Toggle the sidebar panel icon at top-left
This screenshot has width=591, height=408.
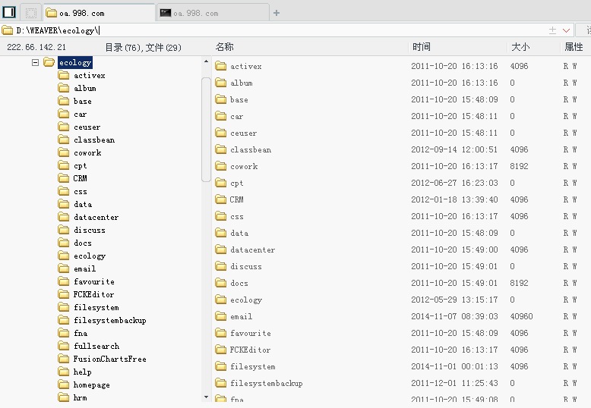click(x=9, y=12)
